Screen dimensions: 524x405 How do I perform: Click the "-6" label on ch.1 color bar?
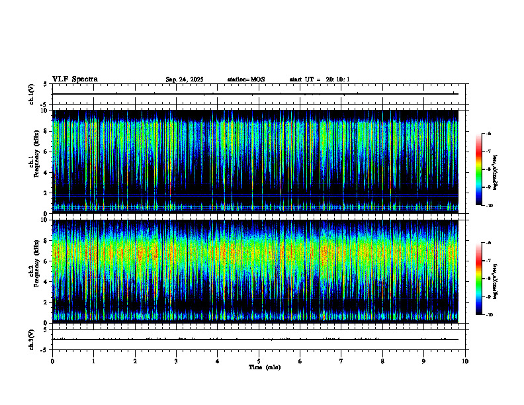(x=488, y=133)
